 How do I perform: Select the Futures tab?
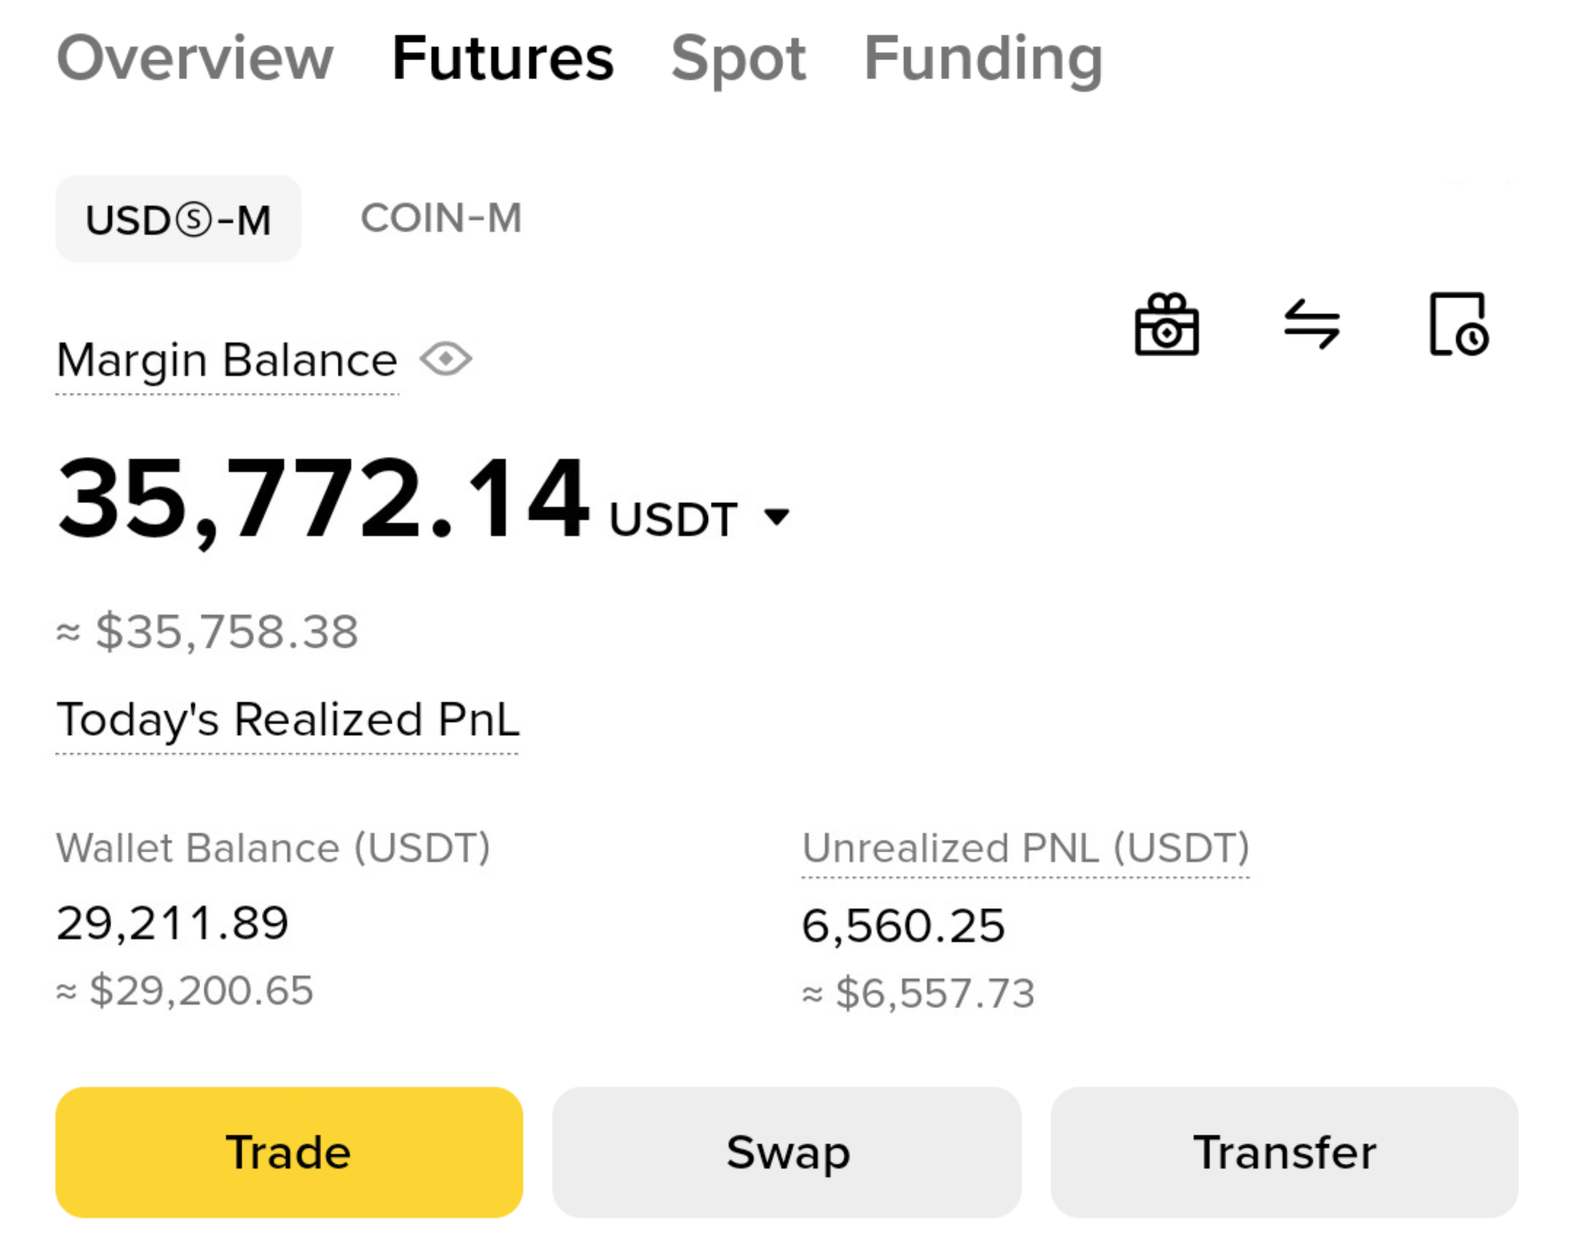502,58
